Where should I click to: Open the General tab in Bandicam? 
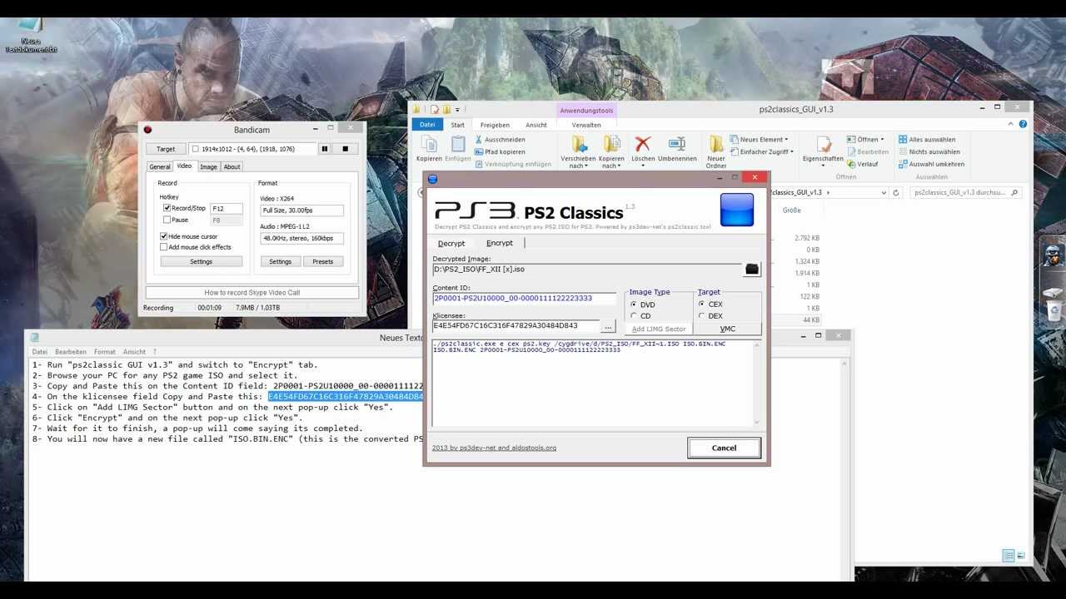160,167
